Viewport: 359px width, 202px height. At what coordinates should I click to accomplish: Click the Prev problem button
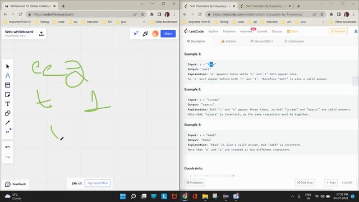pyautogui.click(x=331, y=182)
